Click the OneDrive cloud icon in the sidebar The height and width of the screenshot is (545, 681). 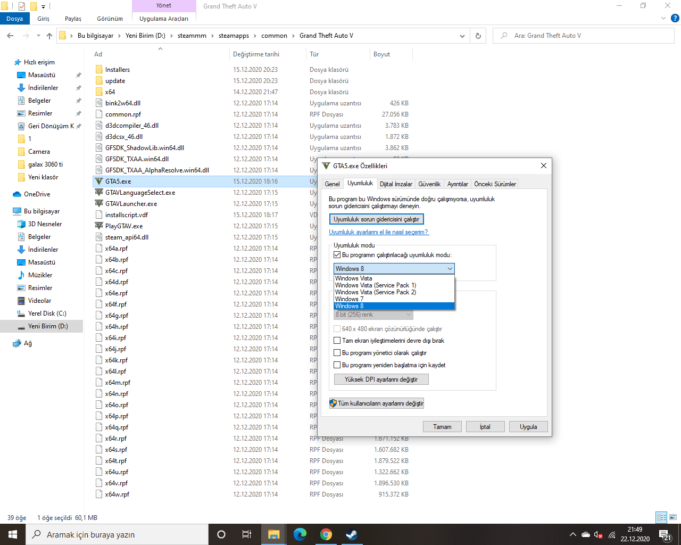click(17, 194)
